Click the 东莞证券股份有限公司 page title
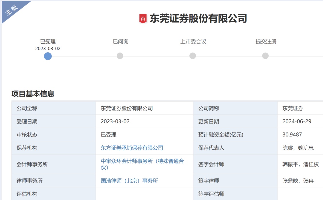The width and height of the screenshot is (323, 200). click(x=198, y=18)
